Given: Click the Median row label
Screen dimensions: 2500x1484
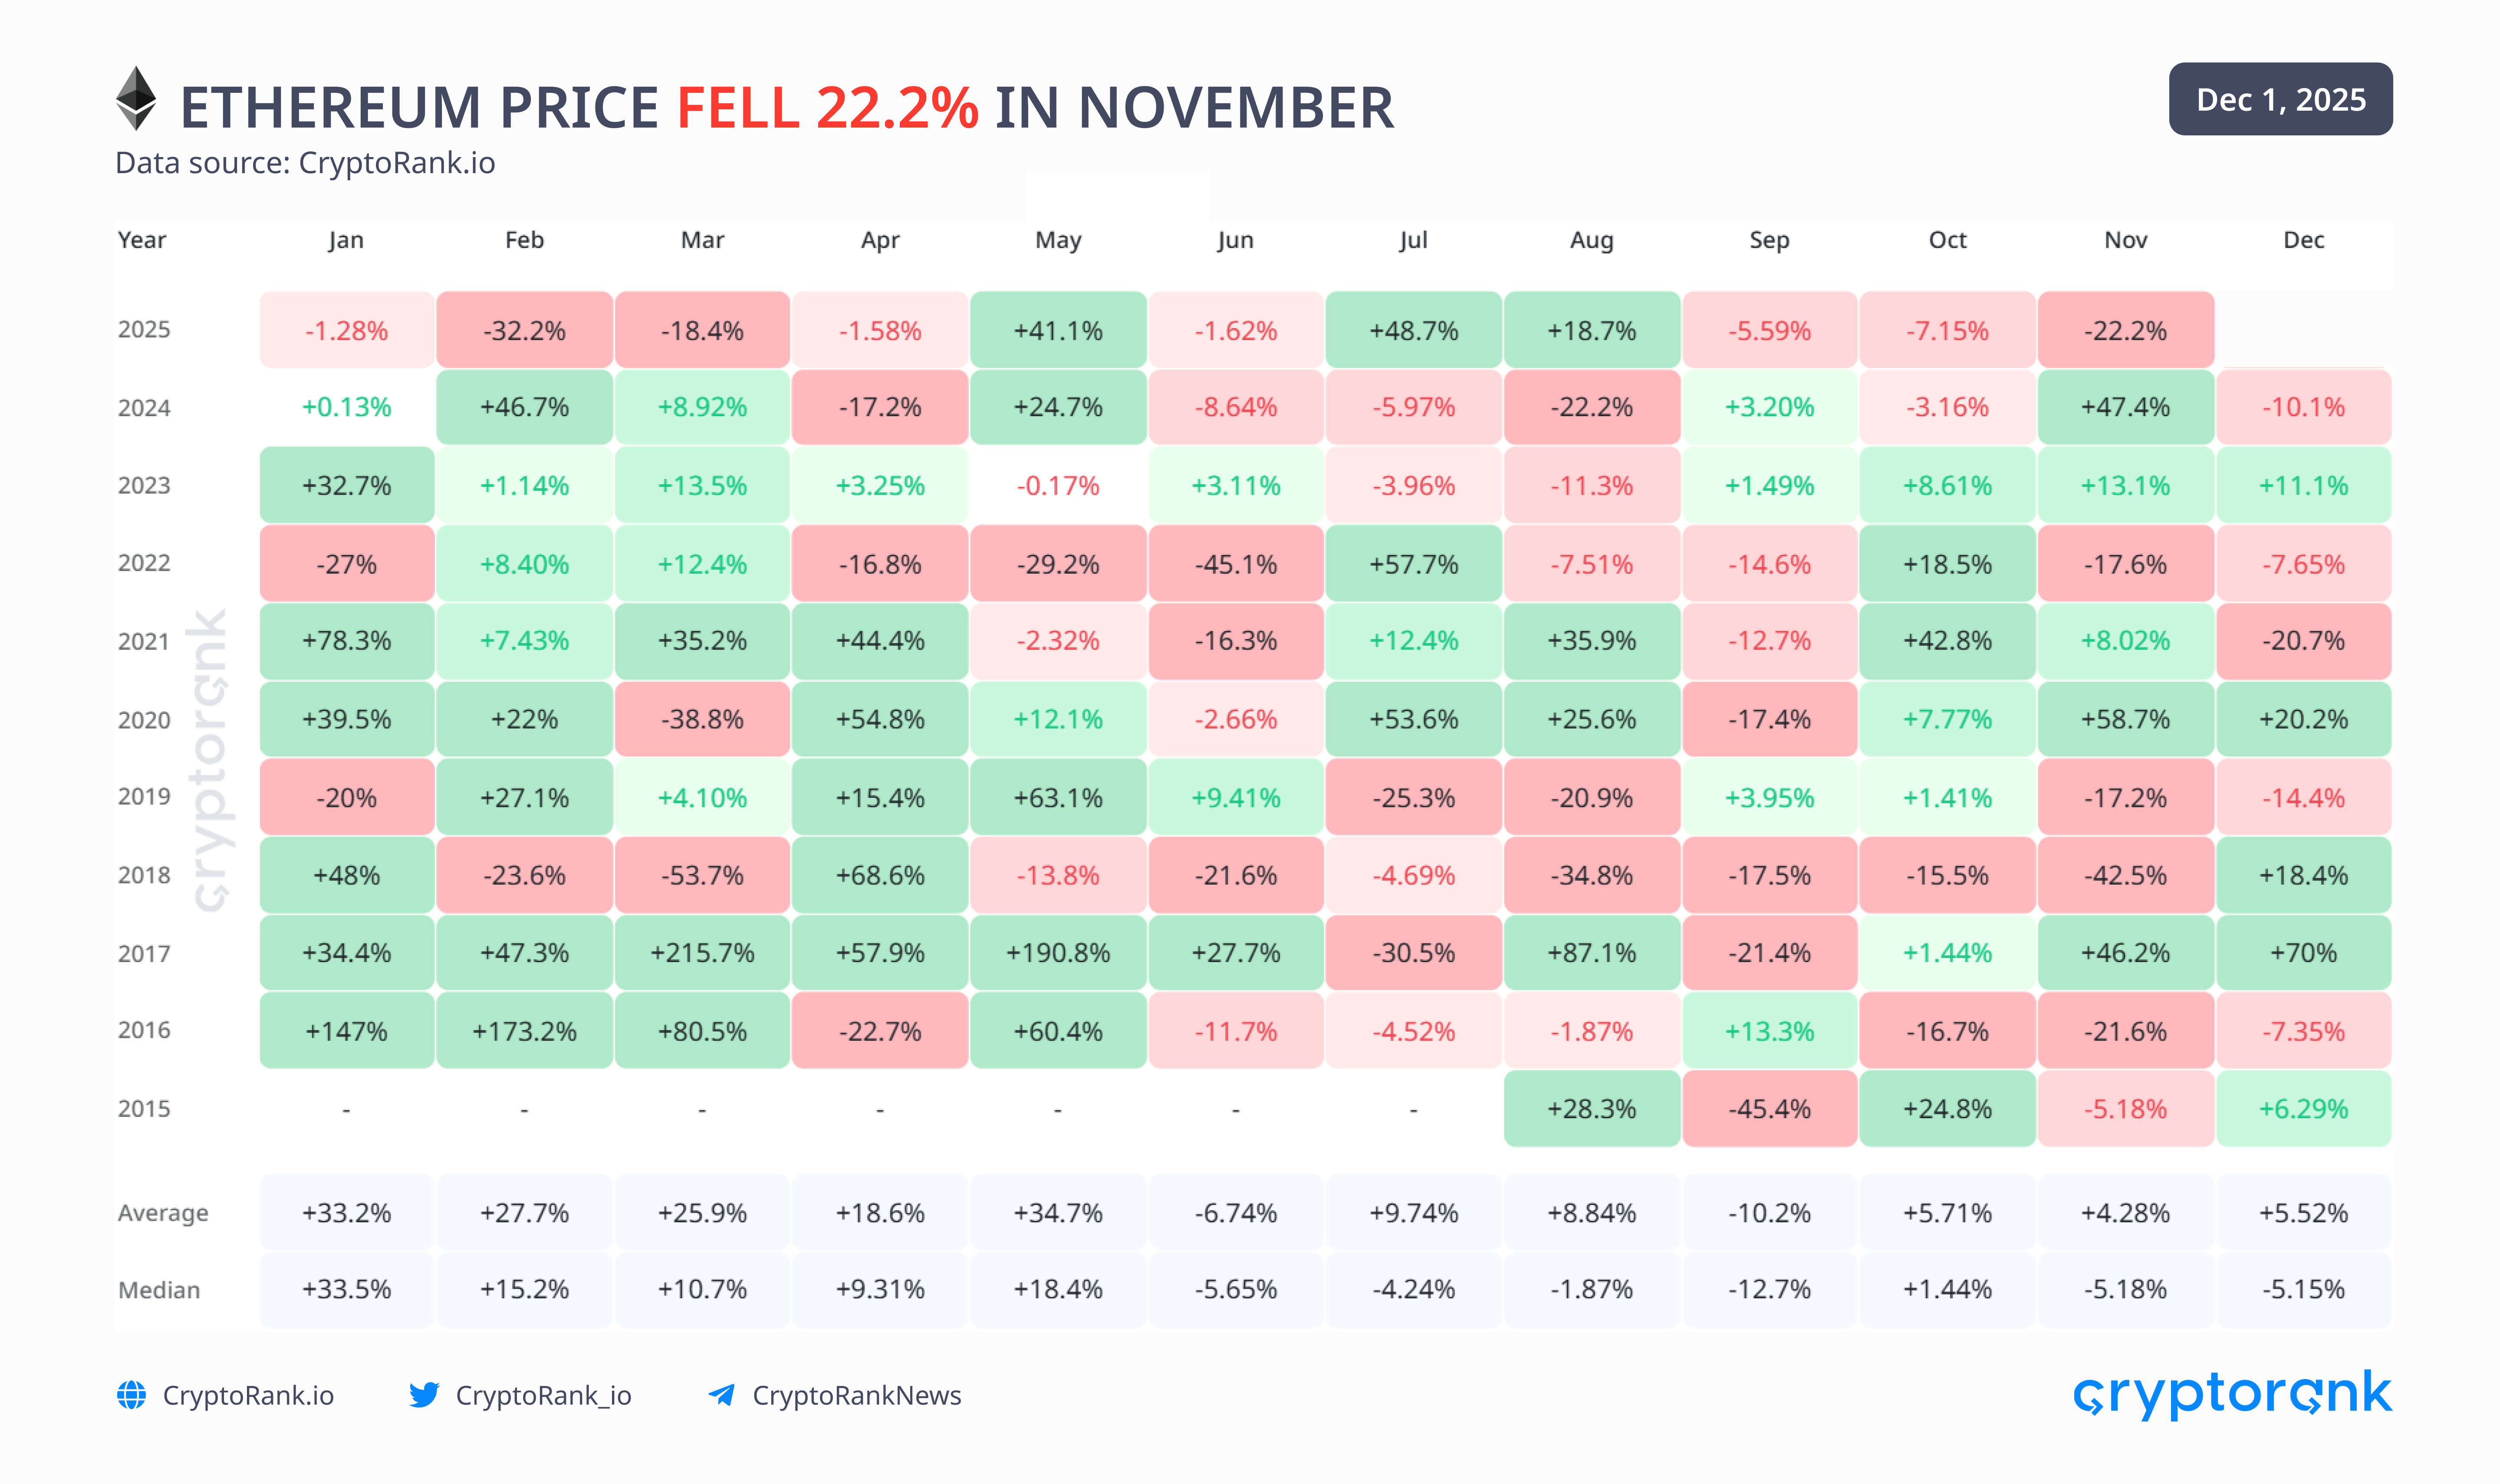Looking at the screenshot, I should pyautogui.click(x=159, y=1290).
